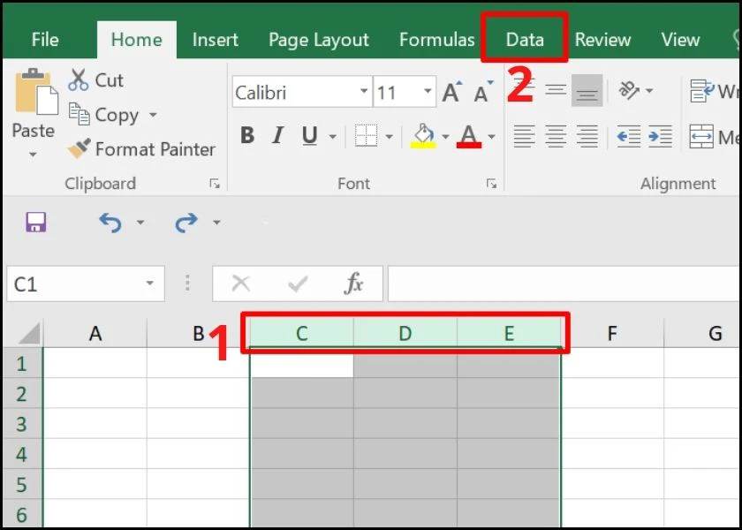
Task: Select column F header
Action: pyautogui.click(x=612, y=334)
